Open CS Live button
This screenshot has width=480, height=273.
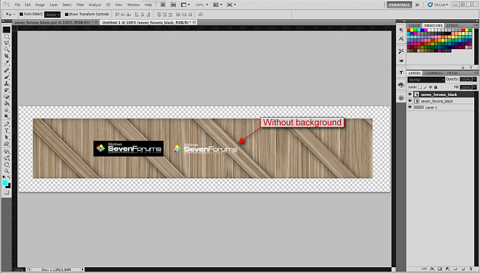438,4
